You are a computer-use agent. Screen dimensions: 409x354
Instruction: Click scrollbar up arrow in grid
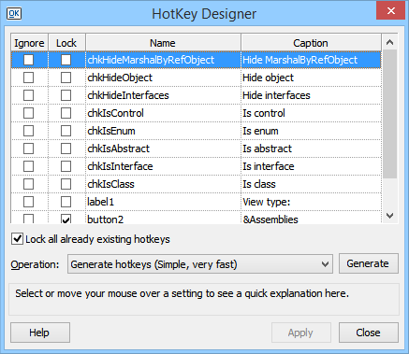tap(389, 42)
